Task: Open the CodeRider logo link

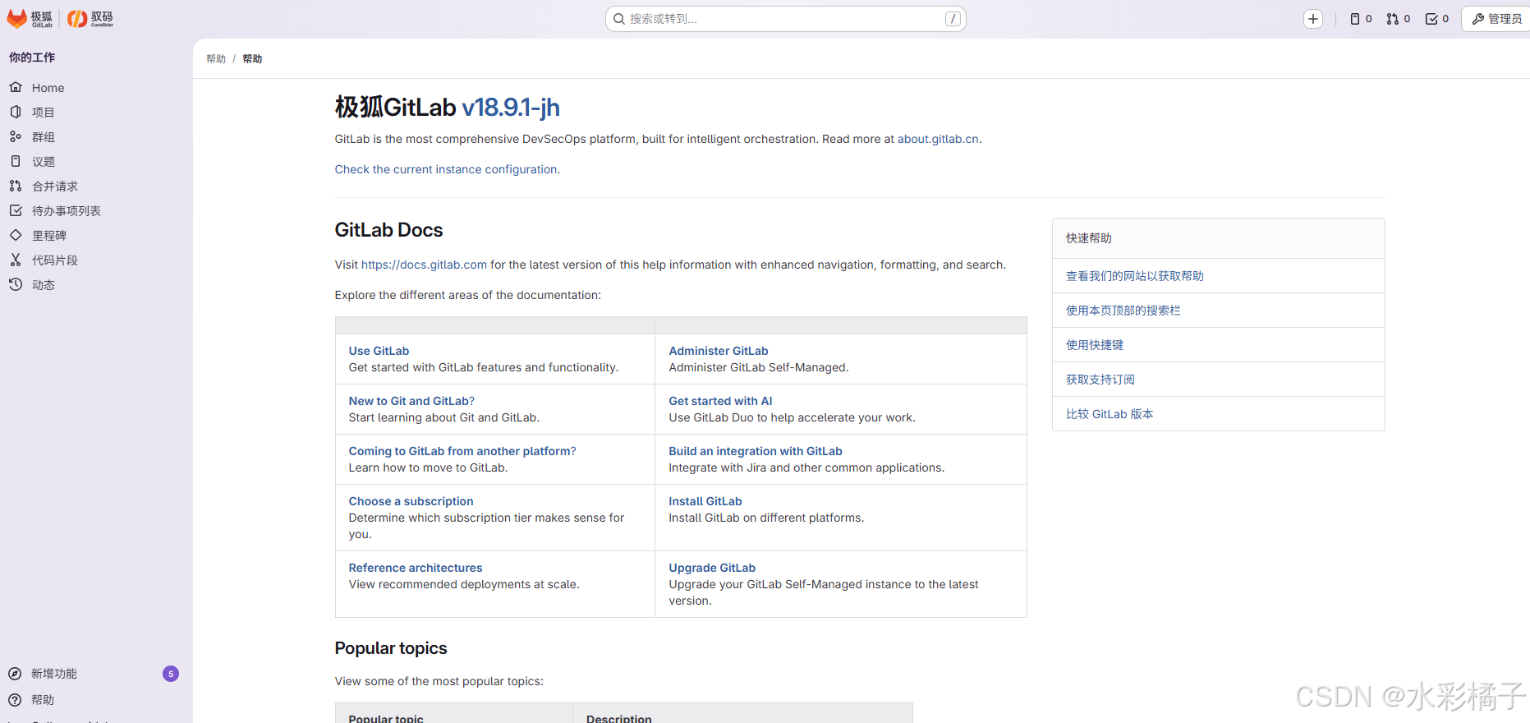Action: coord(90,19)
